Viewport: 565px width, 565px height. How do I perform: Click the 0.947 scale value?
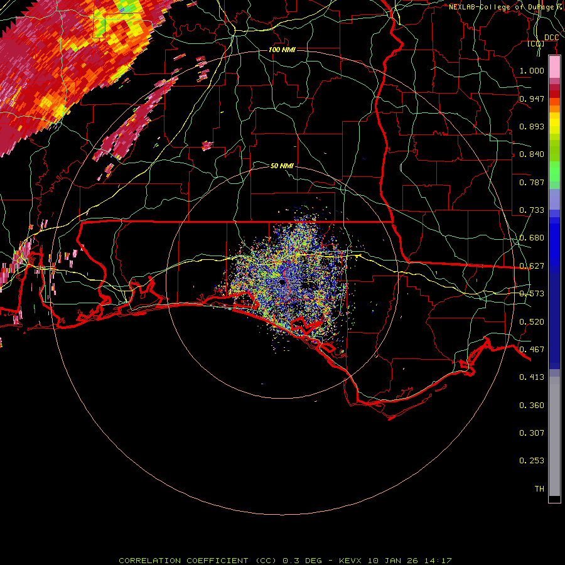pyautogui.click(x=532, y=99)
